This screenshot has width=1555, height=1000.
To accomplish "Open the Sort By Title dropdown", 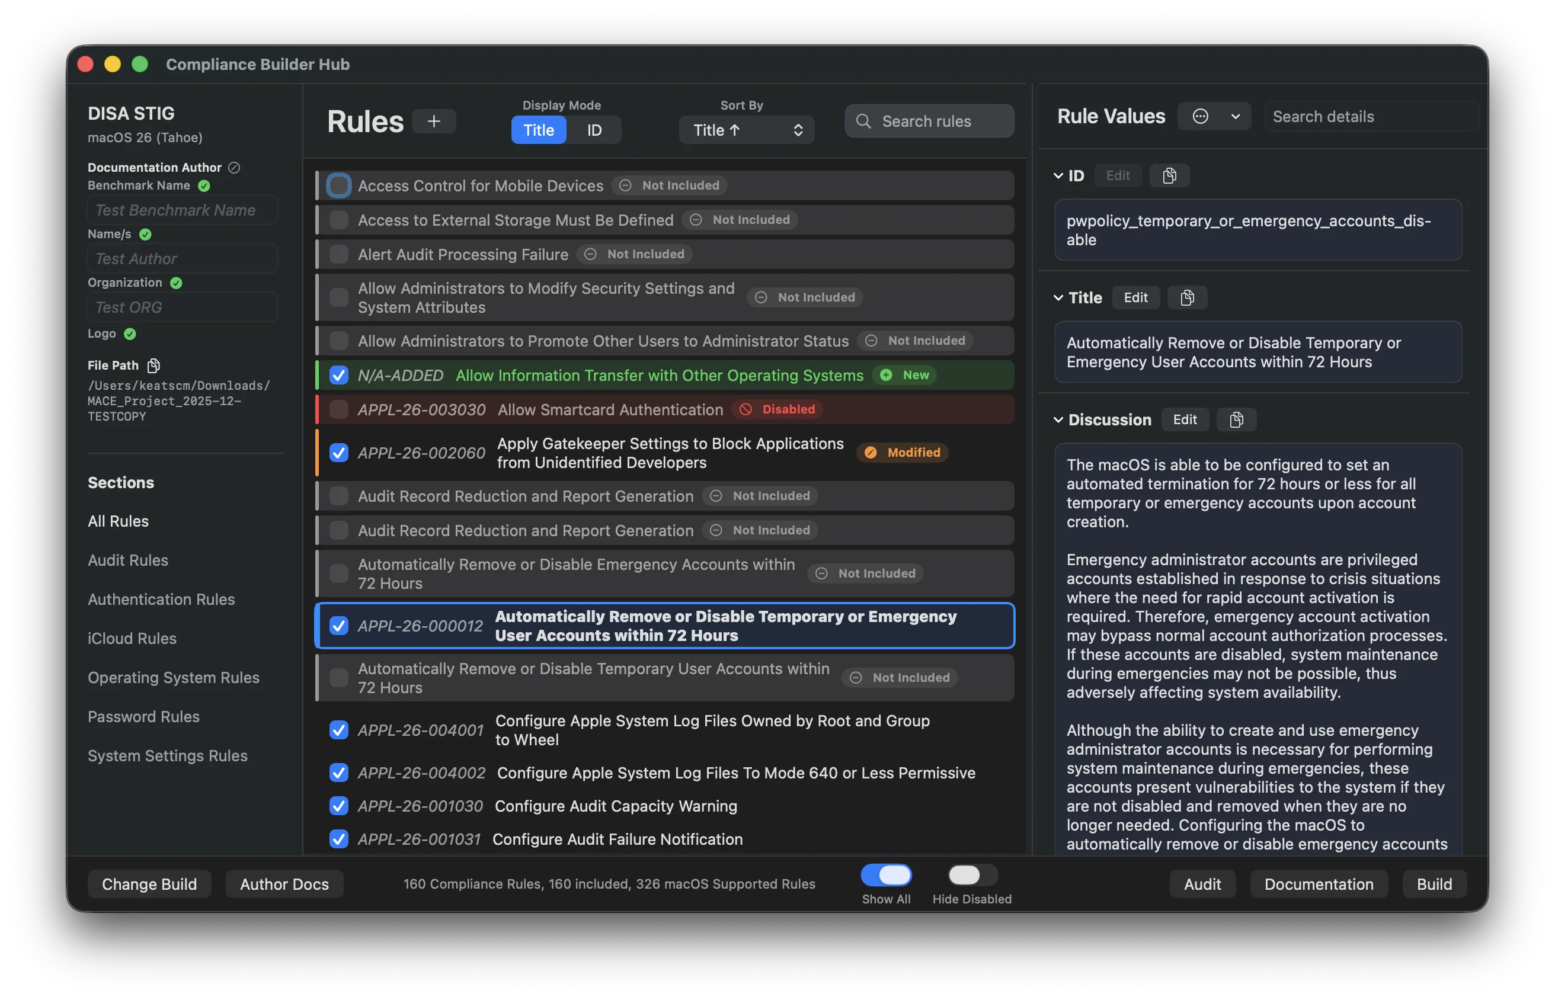I will 745,130.
